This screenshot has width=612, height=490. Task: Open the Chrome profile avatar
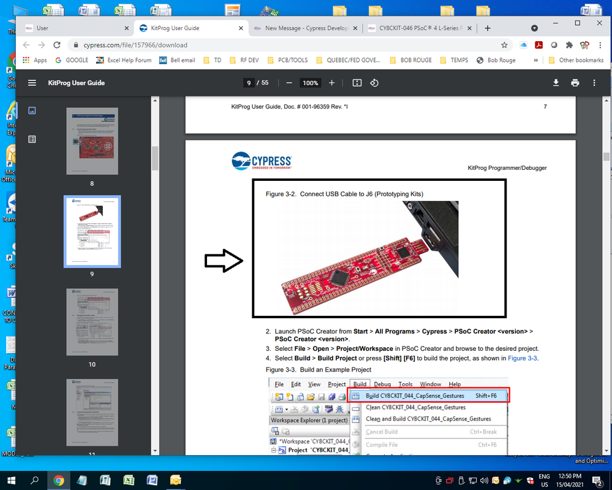click(x=584, y=45)
